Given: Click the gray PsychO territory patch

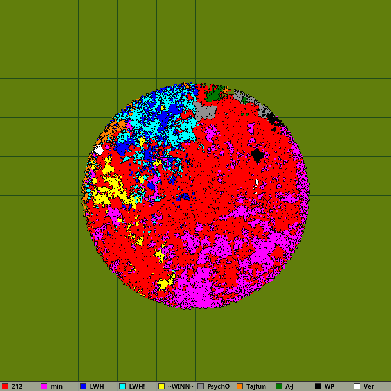Looking at the screenshot, I should click(205, 111).
